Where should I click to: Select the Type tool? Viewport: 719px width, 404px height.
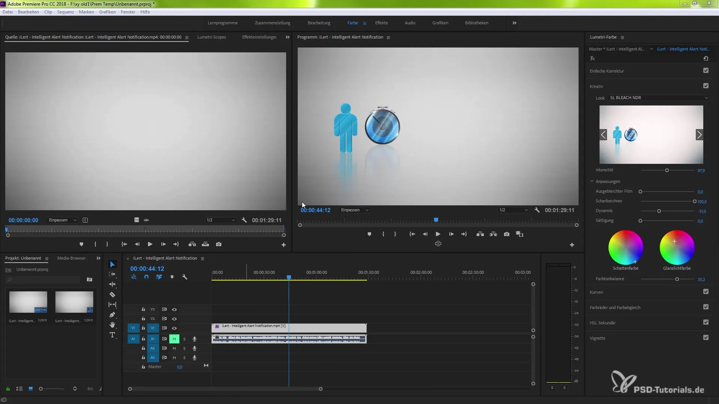112,335
